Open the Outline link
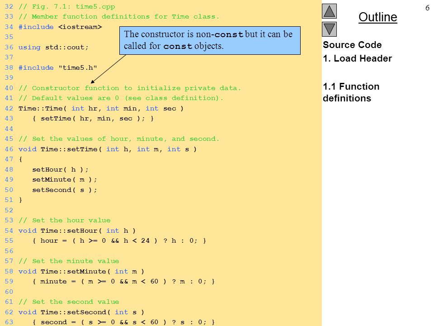 coord(378,17)
